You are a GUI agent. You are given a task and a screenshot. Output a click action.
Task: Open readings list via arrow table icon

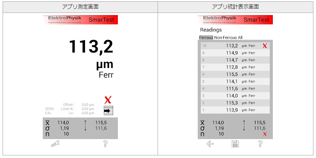(108, 111)
